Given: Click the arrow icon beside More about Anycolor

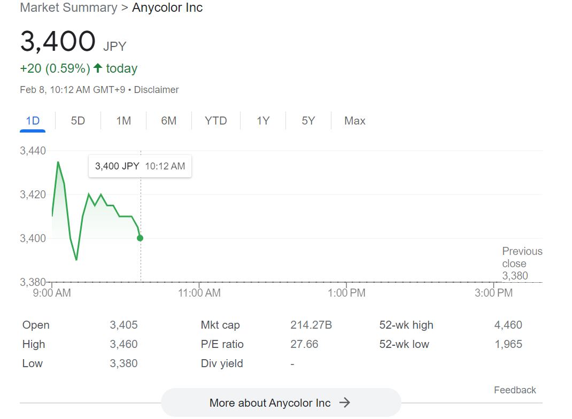Looking at the screenshot, I should (345, 403).
